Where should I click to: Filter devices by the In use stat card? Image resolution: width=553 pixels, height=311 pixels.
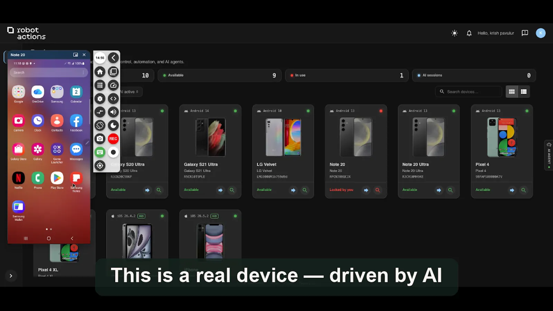[347, 75]
